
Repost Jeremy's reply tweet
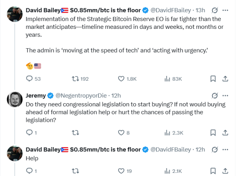pos(75,133)
